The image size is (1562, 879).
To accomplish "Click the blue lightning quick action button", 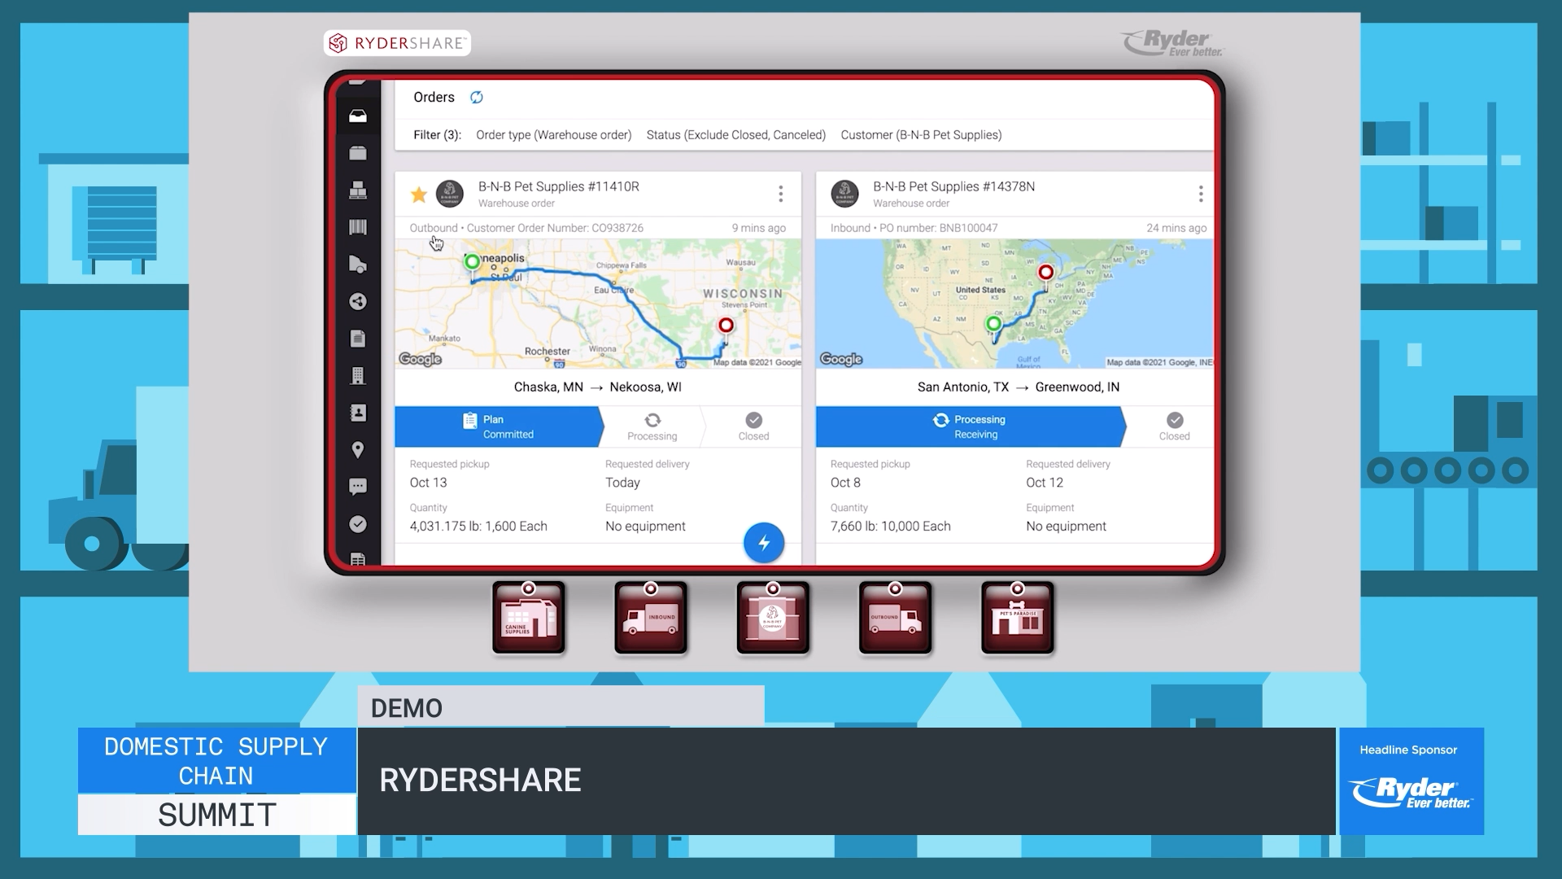I will pos(763,543).
